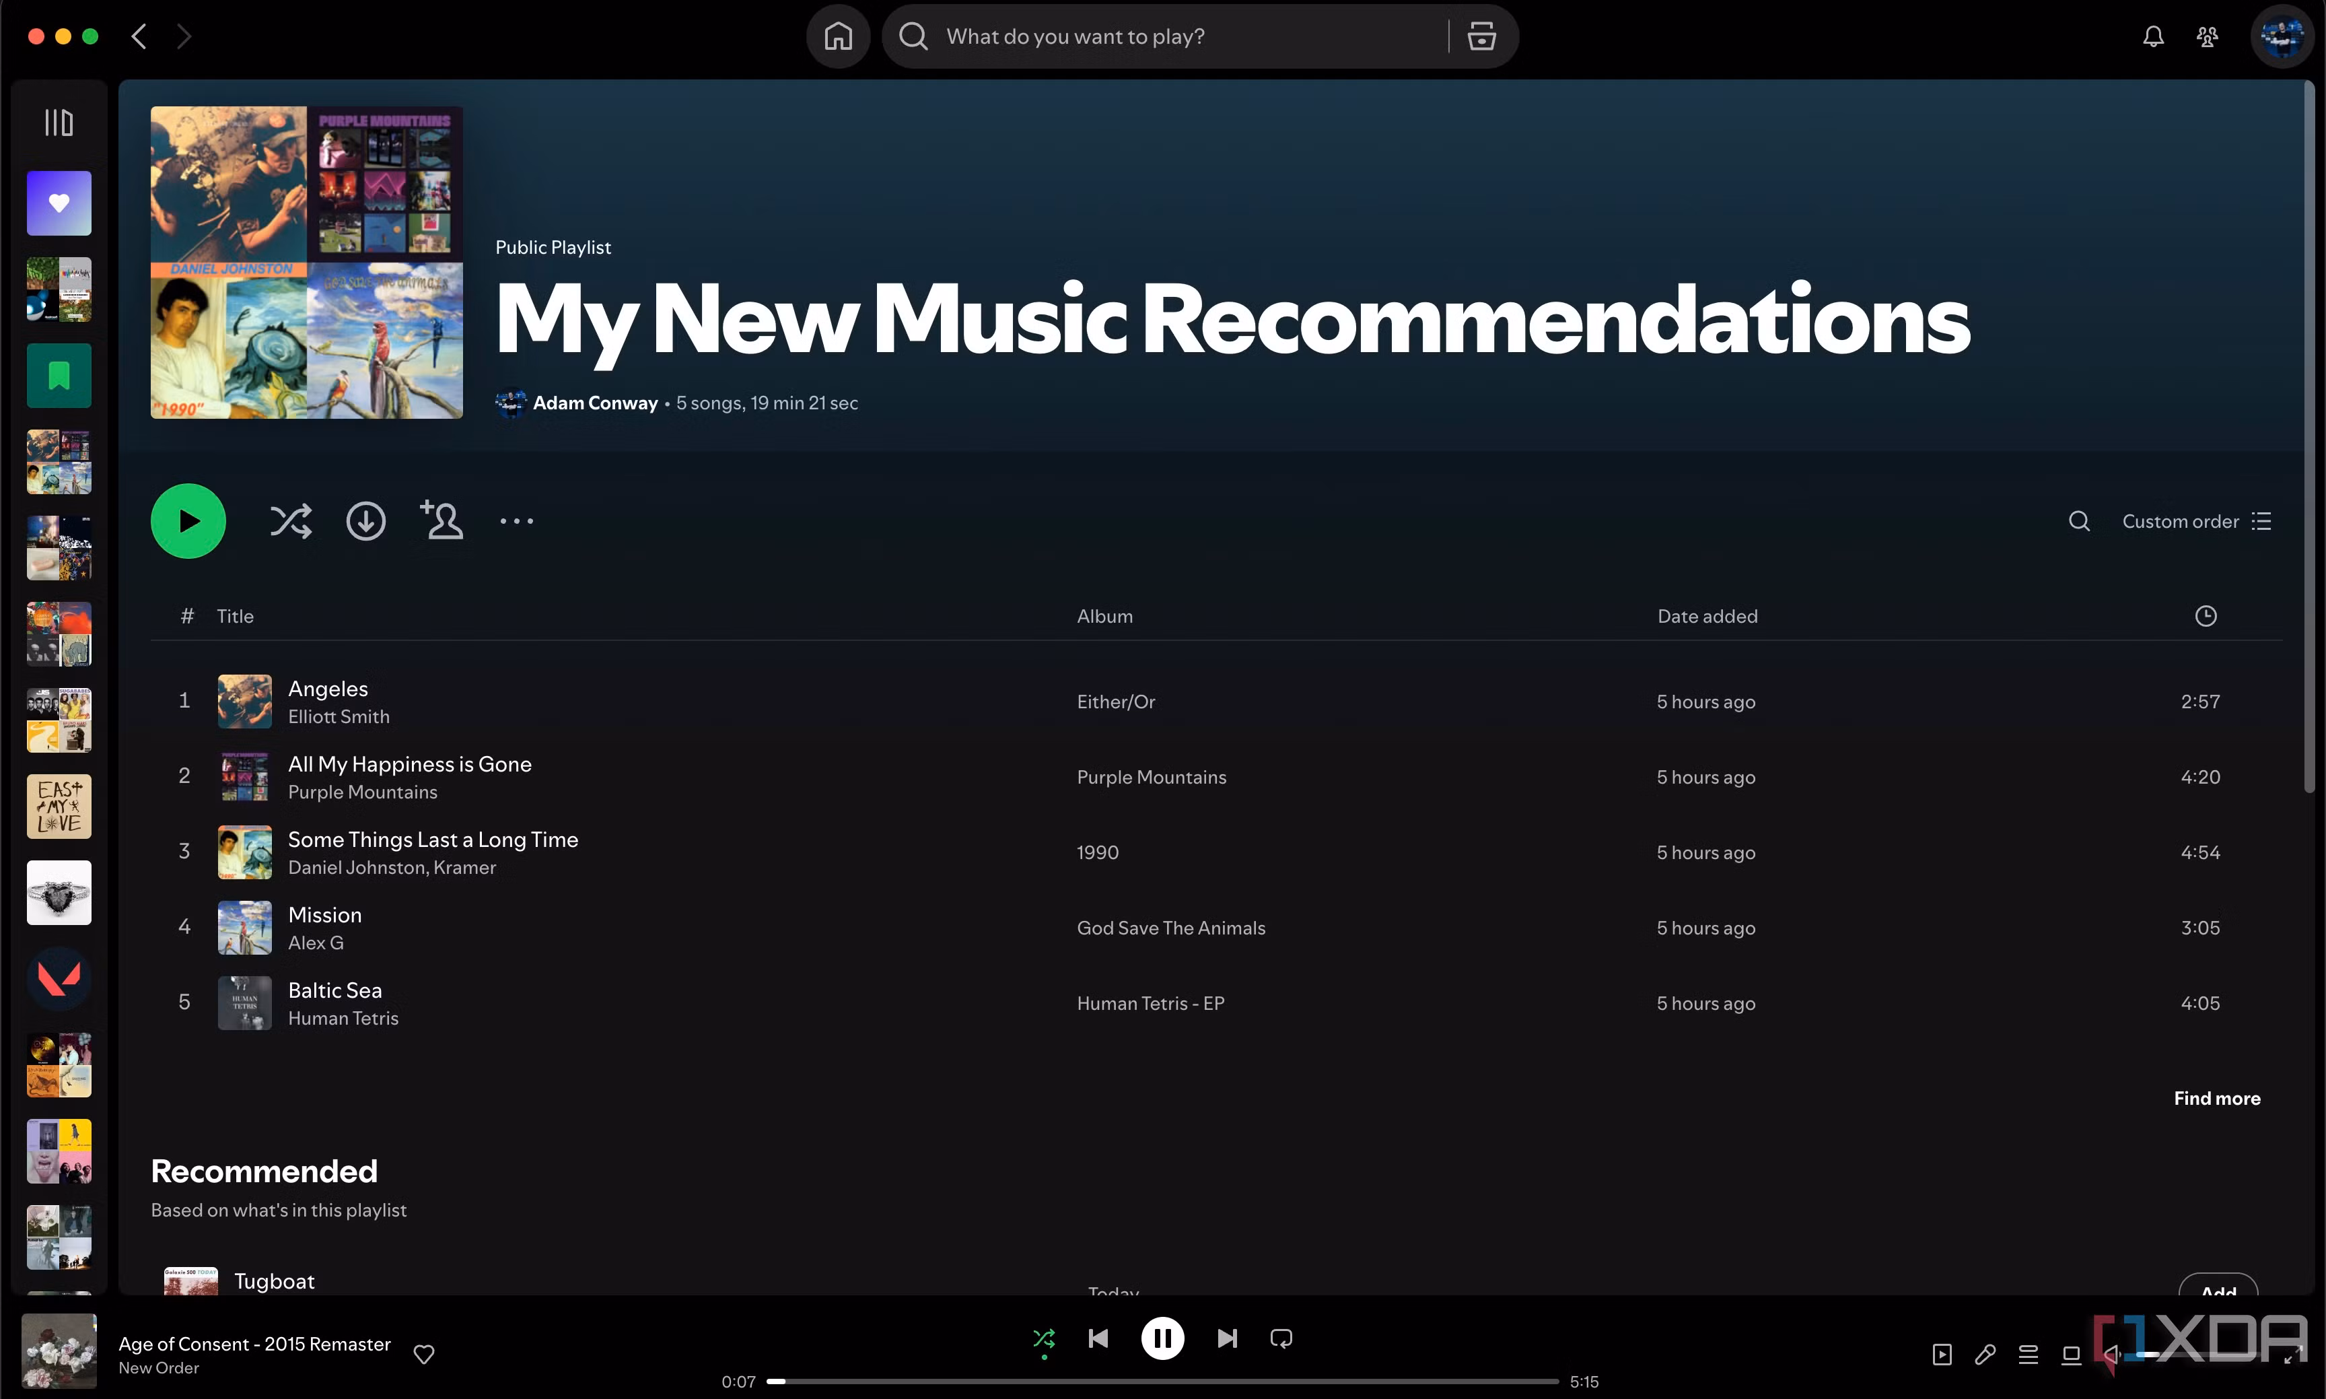
Task: Sort by the Album column header
Action: [1104, 617]
